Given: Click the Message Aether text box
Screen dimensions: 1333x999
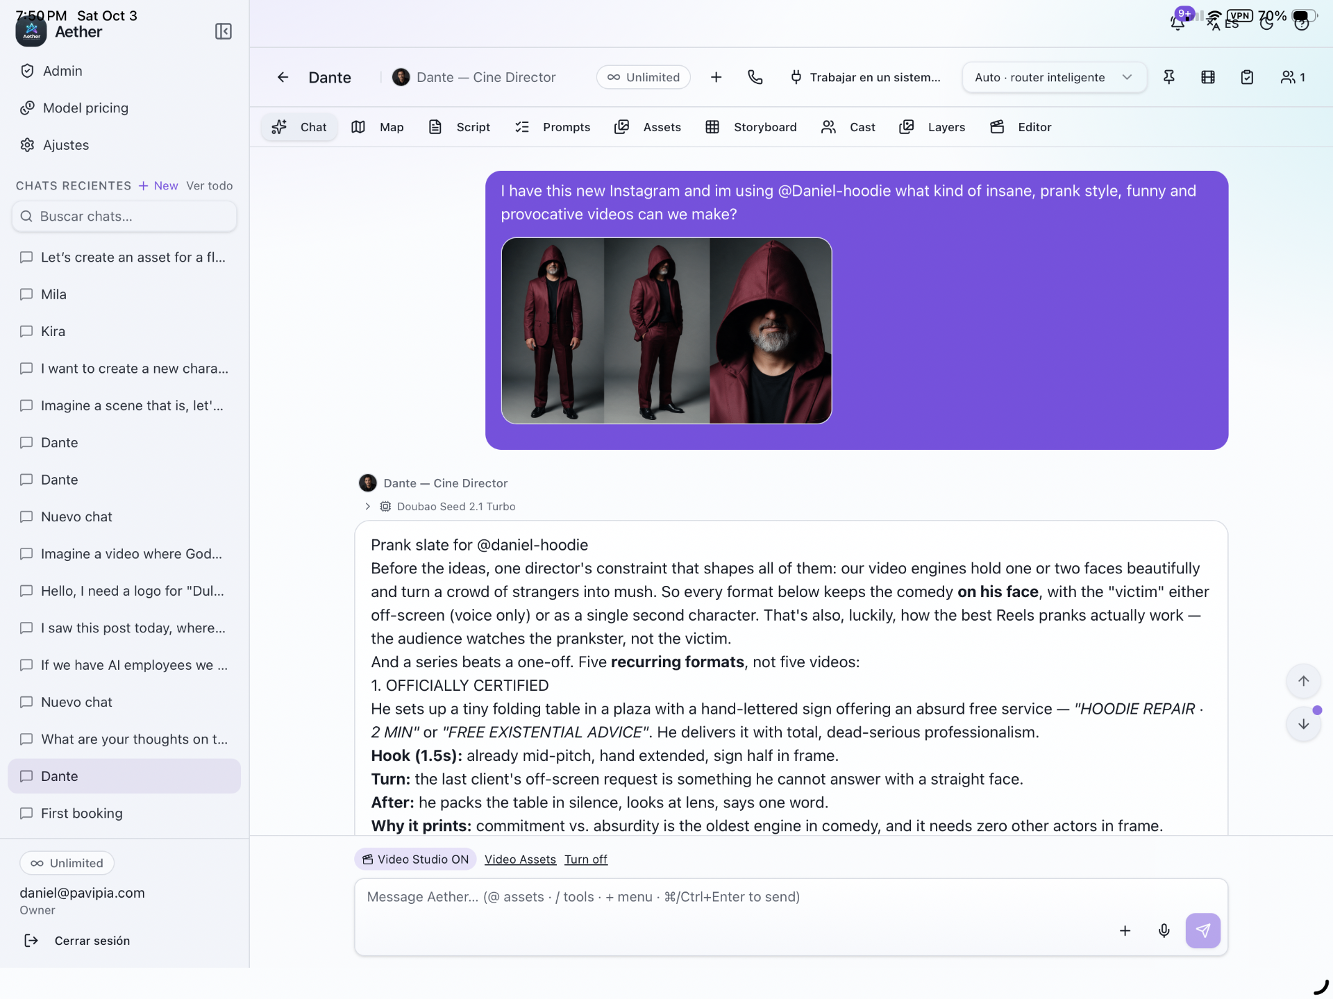Looking at the screenshot, I should 790,916.
